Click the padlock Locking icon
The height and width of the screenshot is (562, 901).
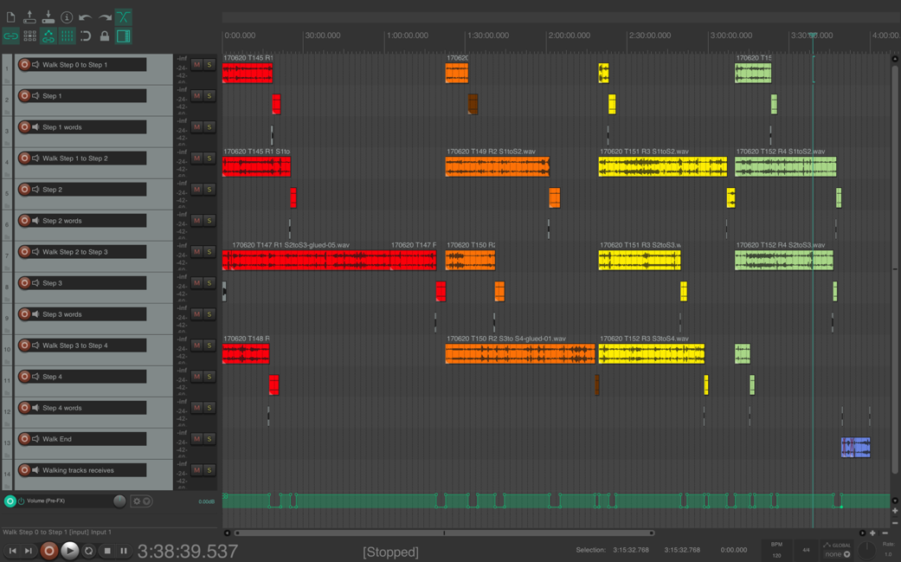[105, 36]
